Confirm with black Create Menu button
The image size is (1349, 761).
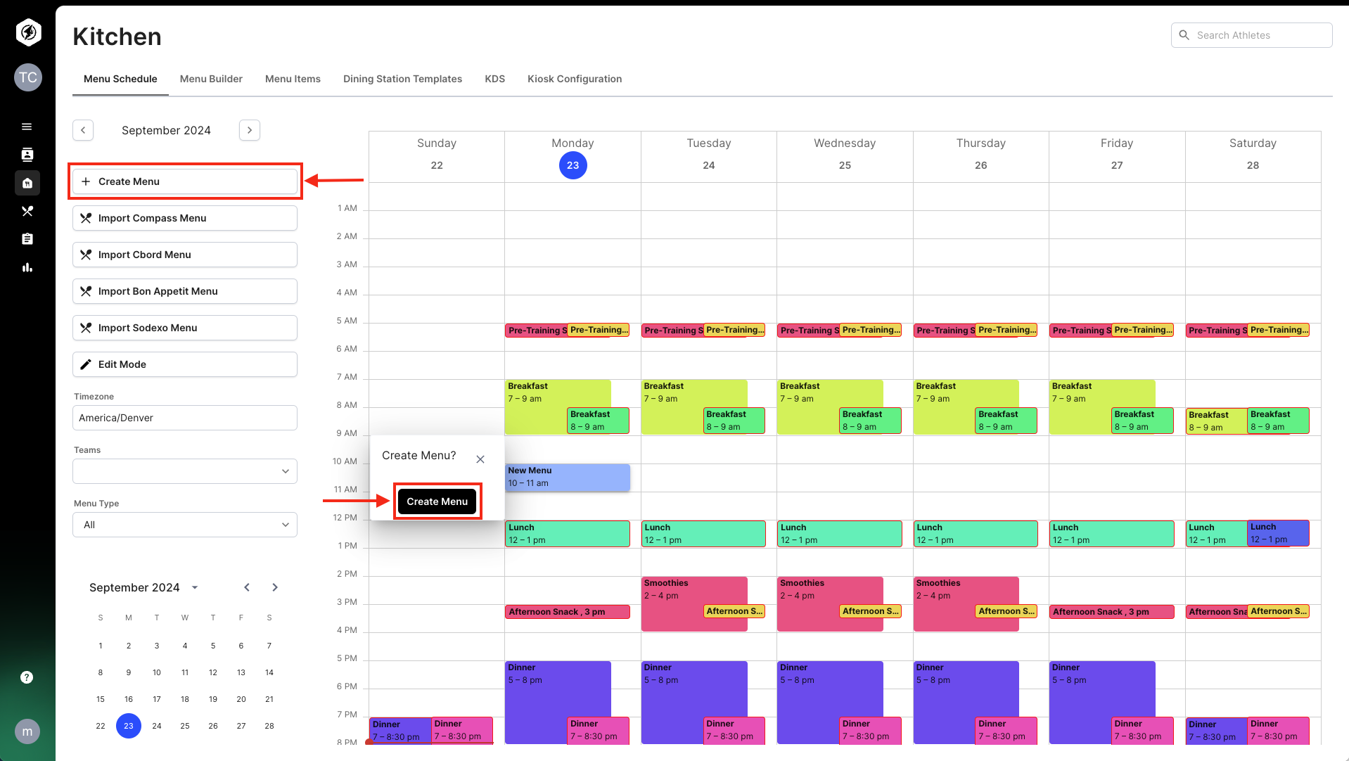pyautogui.click(x=437, y=501)
